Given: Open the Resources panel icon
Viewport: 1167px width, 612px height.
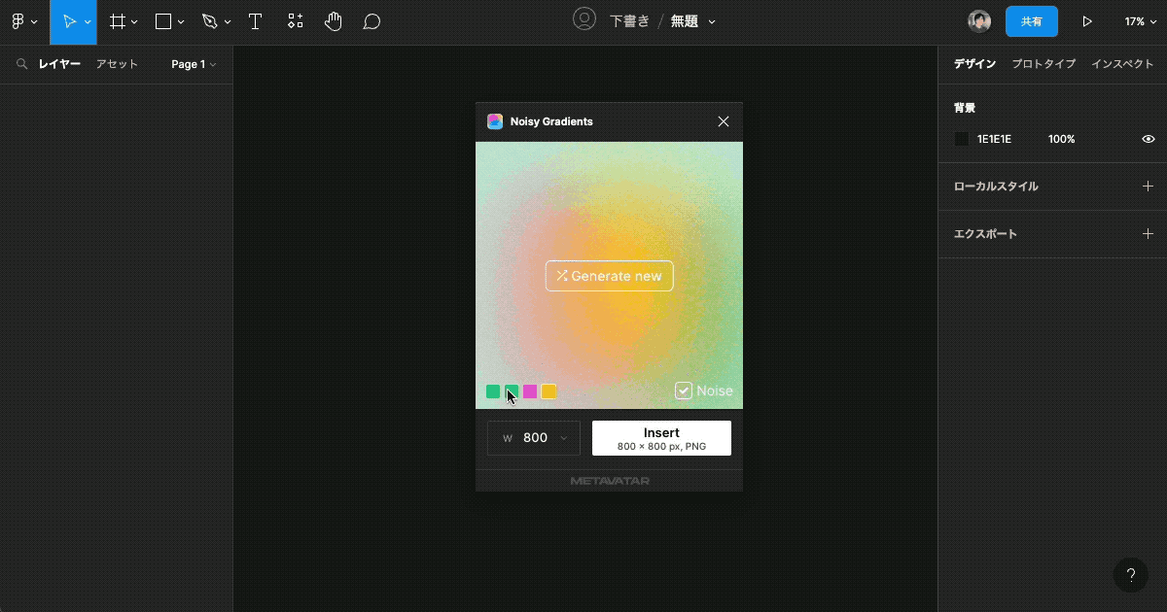Looking at the screenshot, I should click(x=295, y=20).
